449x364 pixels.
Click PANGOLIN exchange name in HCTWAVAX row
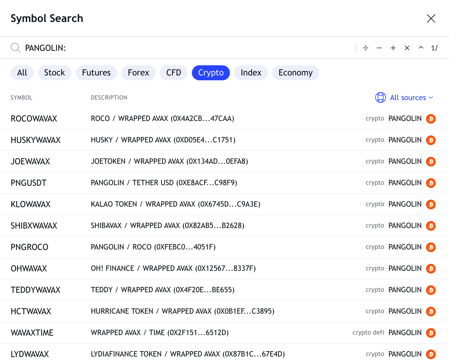tap(405, 311)
